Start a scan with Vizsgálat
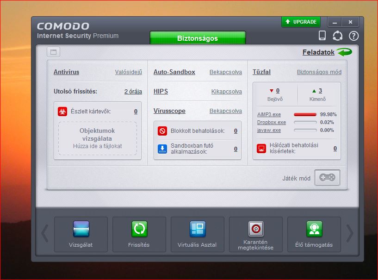 tap(81, 234)
